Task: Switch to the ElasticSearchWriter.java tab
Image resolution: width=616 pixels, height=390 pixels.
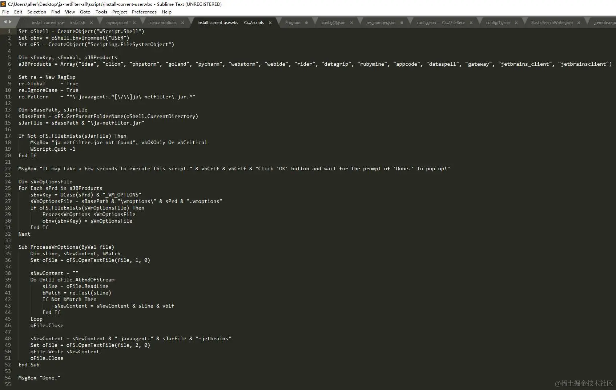Action: coord(552,23)
